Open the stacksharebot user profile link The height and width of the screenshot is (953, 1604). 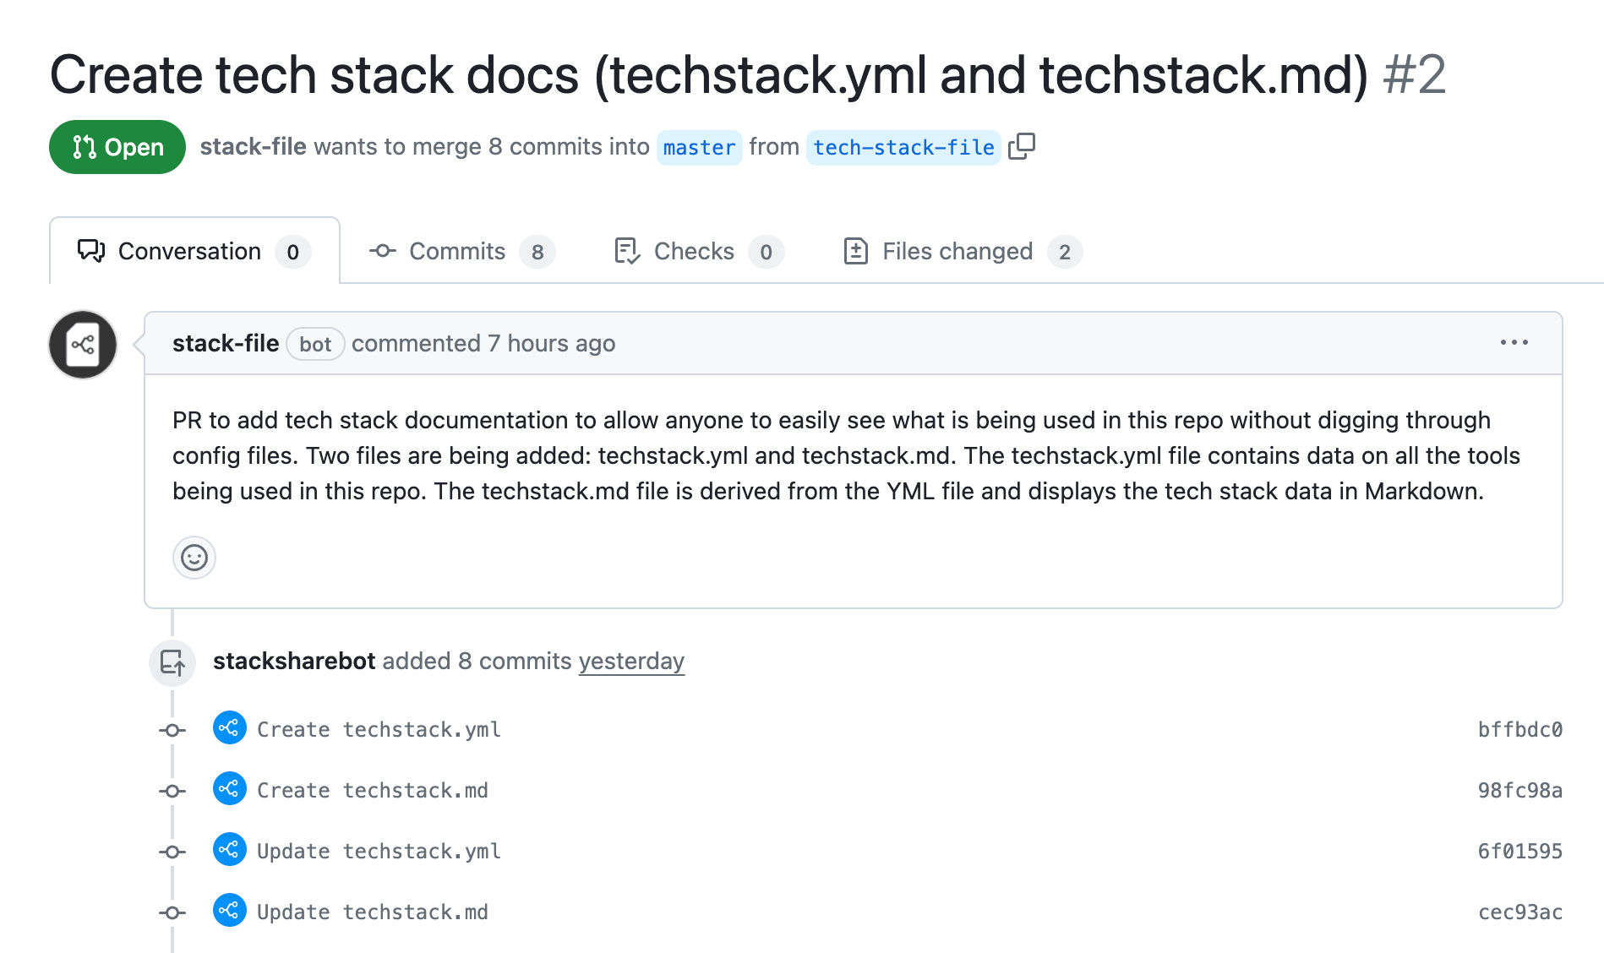(x=294, y=661)
